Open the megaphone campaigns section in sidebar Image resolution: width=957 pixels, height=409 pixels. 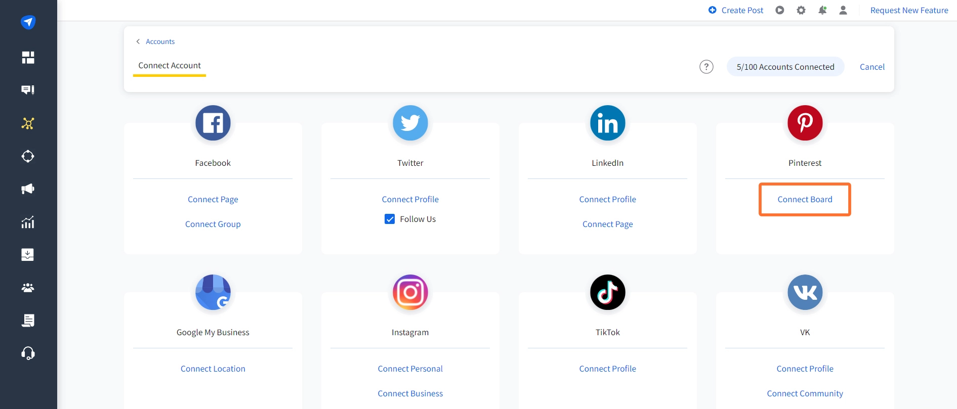28,189
